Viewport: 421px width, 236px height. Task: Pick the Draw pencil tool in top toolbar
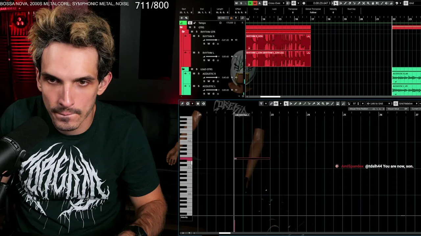point(345,3)
